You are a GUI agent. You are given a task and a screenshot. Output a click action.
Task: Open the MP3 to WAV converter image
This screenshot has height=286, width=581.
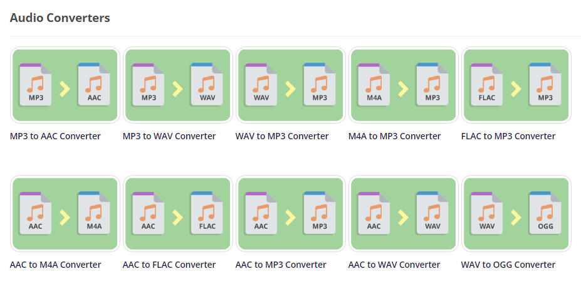177,85
